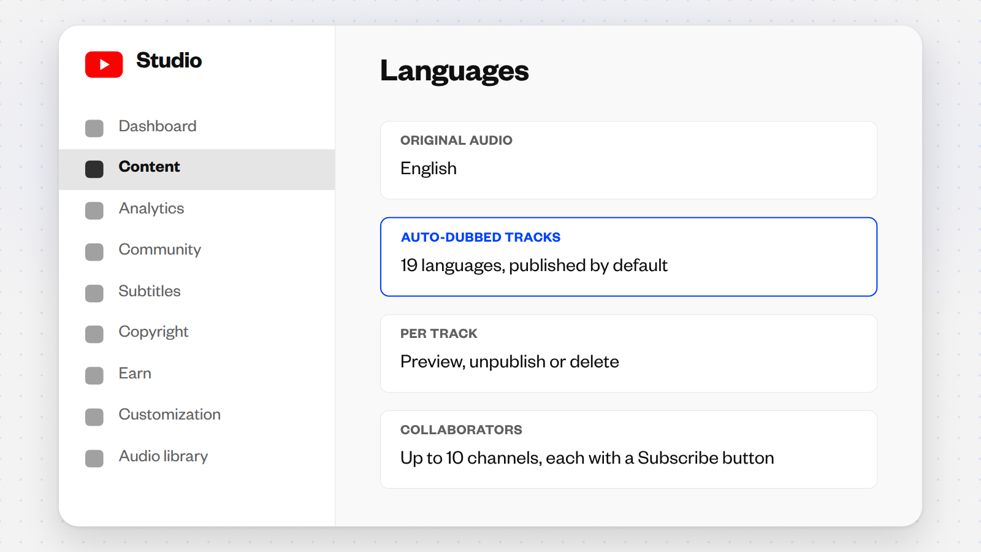This screenshot has height=552, width=981.
Task: Select the Original Audio card
Action: coord(628,160)
